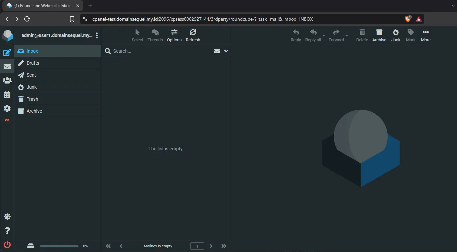Click Reply toolbar button
This screenshot has width=457, height=252.
pyautogui.click(x=296, y=36)
